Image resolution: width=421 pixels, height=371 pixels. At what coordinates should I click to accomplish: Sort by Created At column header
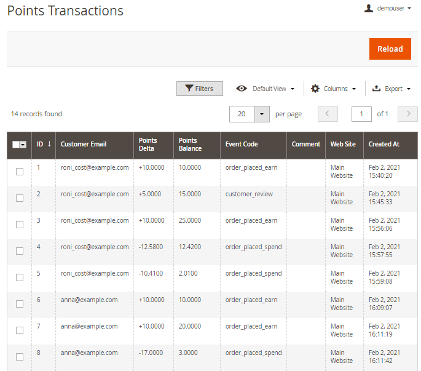(384, 145)
